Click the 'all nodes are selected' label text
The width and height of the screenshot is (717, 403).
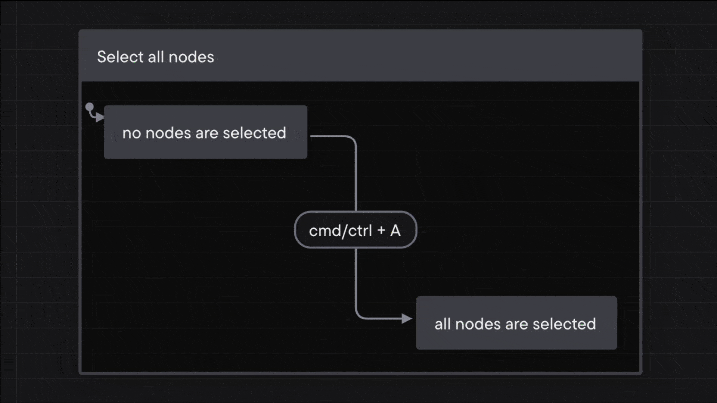point(515,324)
